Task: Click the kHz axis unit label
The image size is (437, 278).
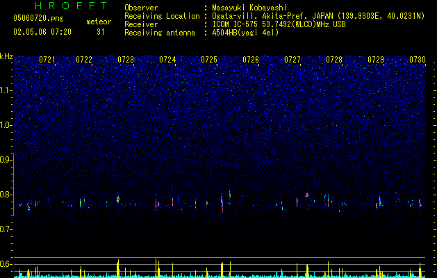Action: (x=6, y=56)
